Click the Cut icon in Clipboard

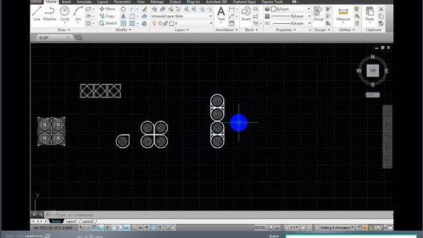[381, 9]
